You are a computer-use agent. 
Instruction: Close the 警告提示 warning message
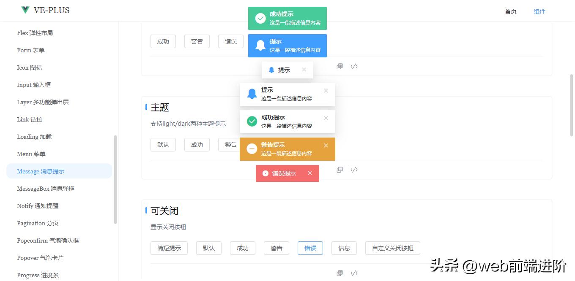pos(326,144)
